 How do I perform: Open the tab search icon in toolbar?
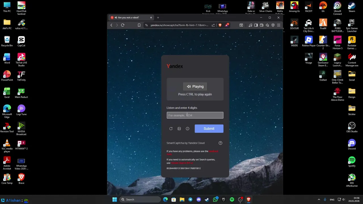(x=241, y=25)
